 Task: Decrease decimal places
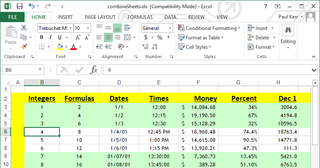point(155,47)
